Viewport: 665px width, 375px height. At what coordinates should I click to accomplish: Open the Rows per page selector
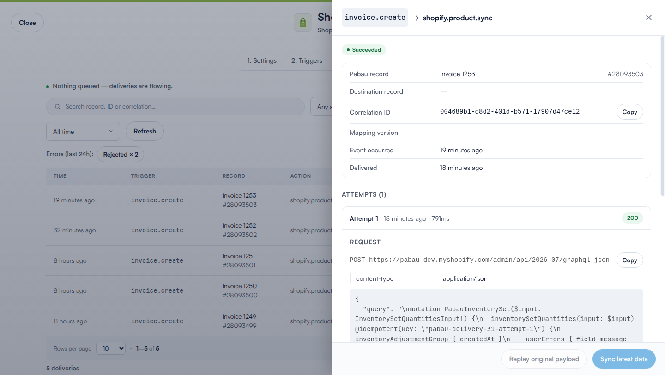(x=111, y=349)
